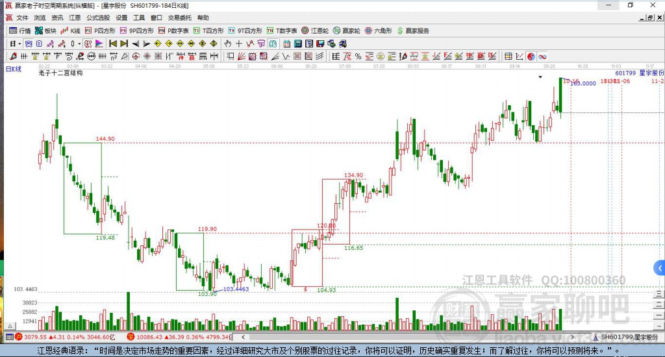665x357 pixels.
Task: Open the 行情 market quotes view
Action: coord(20,31)
